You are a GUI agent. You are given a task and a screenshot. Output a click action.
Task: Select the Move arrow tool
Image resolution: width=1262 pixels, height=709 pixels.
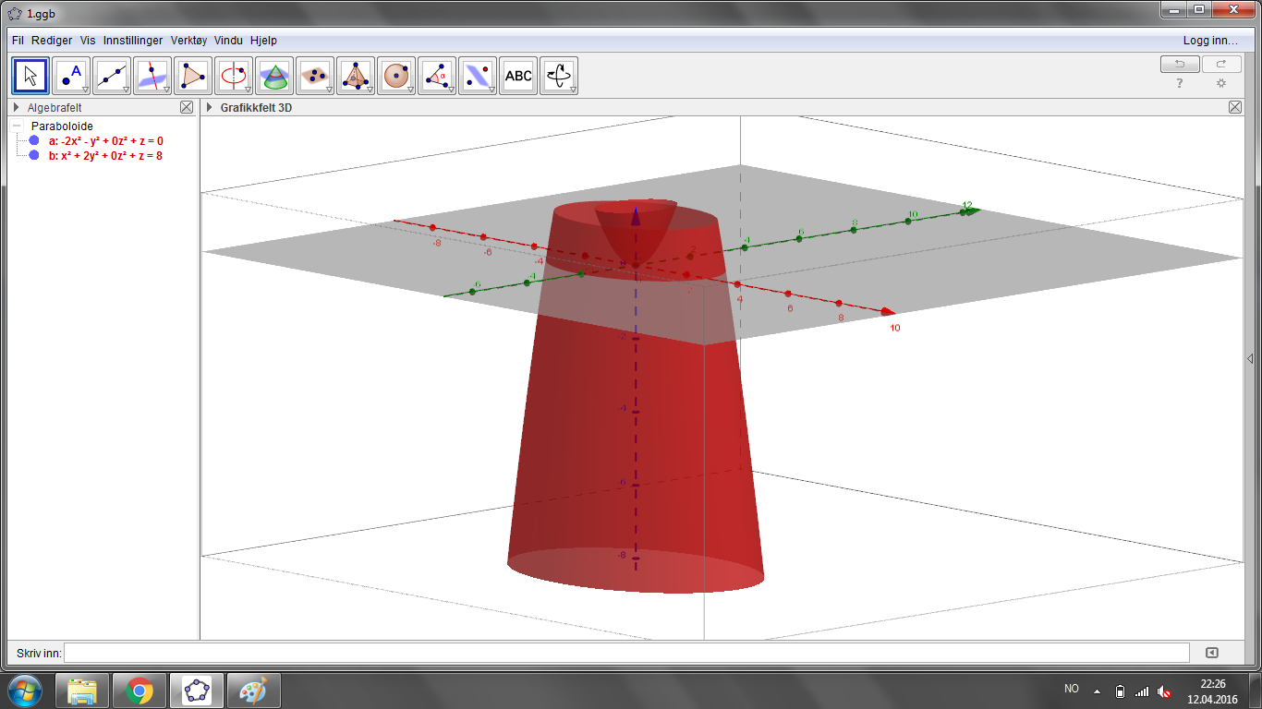pos(30,76)
